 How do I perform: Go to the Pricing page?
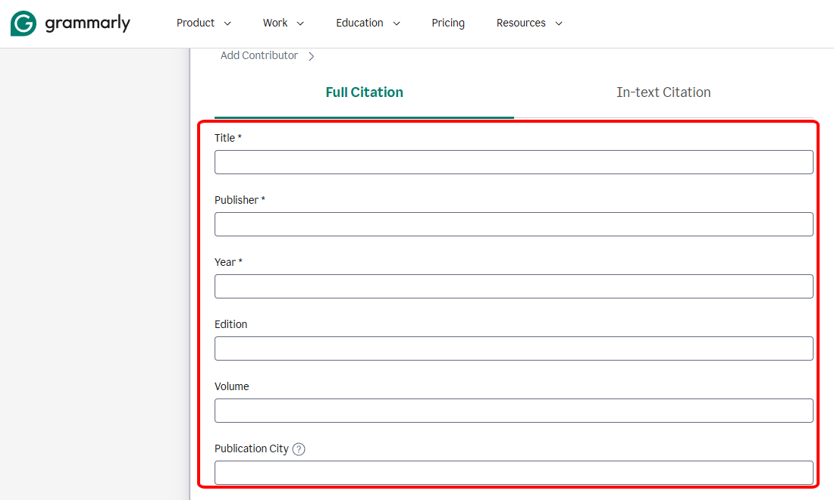coord(448,23)
